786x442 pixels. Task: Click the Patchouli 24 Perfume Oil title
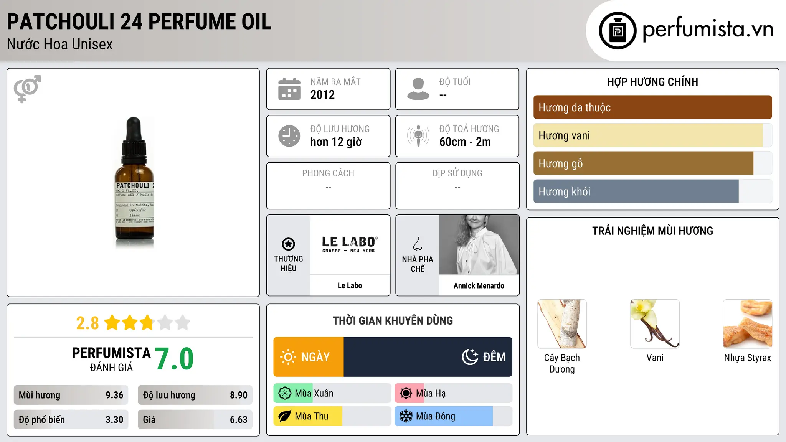pos(139,22)
